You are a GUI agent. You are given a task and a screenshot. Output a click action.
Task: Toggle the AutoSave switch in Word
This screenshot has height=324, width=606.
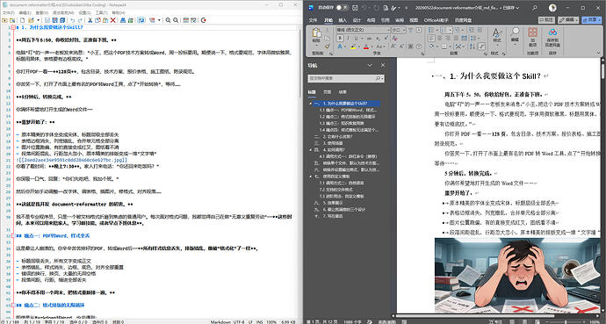coord(342,7)
